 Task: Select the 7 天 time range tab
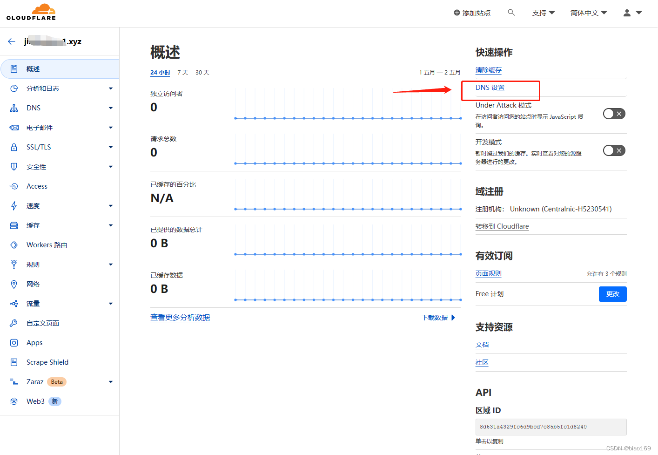pos(182,73)
